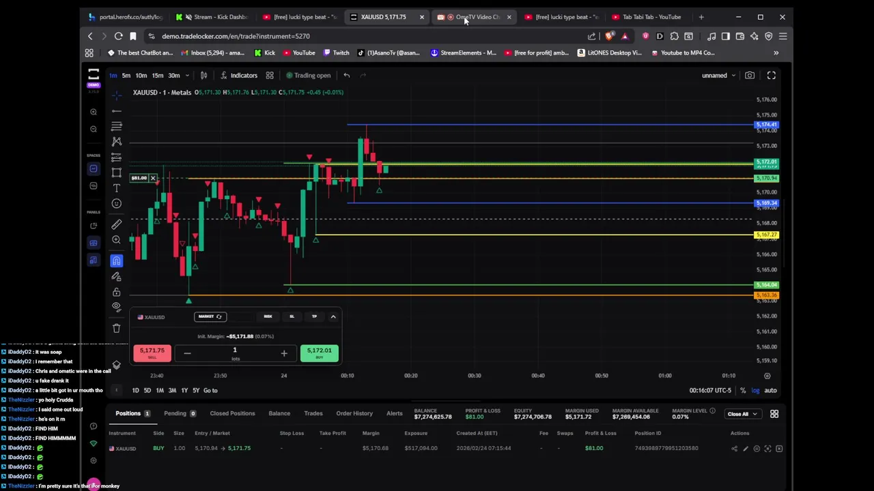Screen dimensions: 874x491
Task: Undo the last chart action
Action: click(x=347, y=76)
